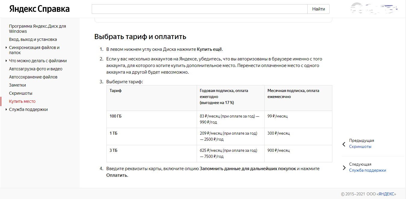Open Автосохранение файлов page

click(x=33, y=77)
